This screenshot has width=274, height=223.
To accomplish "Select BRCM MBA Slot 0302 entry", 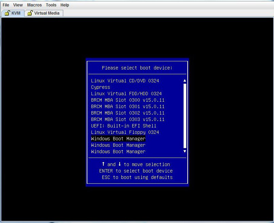I will [x=128, y=113].
